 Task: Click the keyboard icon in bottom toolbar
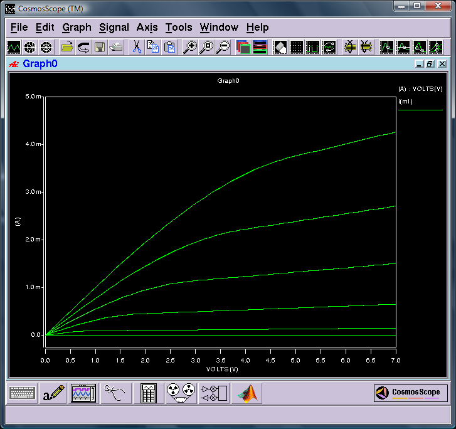point(23,393)
